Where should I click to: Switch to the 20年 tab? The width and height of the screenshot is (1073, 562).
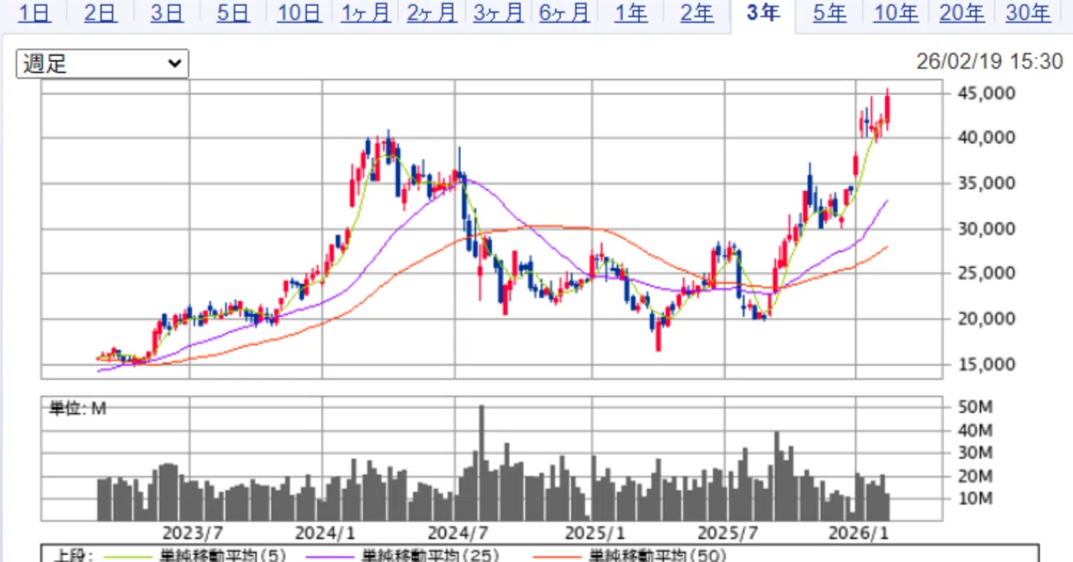pos(962,13)
